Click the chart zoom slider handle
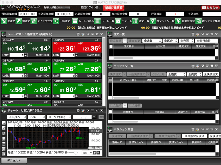 click(75, 153)
